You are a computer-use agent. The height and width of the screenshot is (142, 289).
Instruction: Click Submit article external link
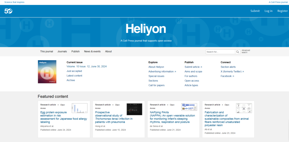click(x=193, y=67)
